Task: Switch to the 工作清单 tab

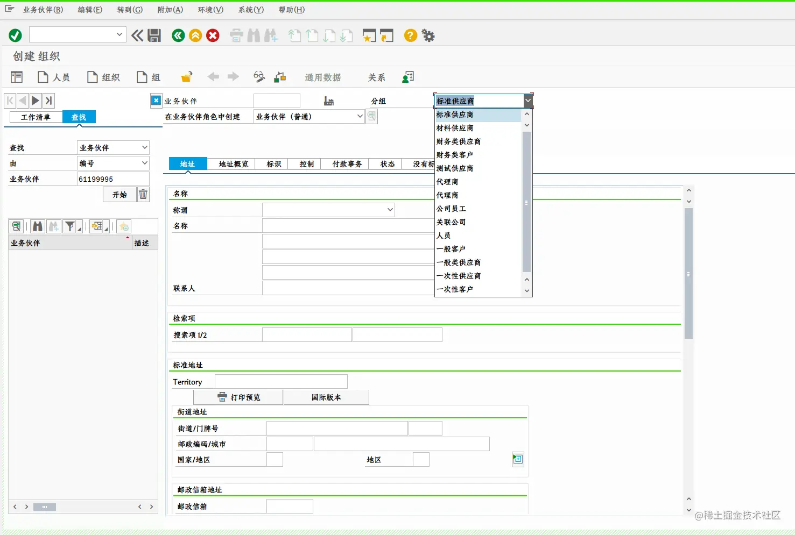Action: pyautogui.click(x=36, y=117)
